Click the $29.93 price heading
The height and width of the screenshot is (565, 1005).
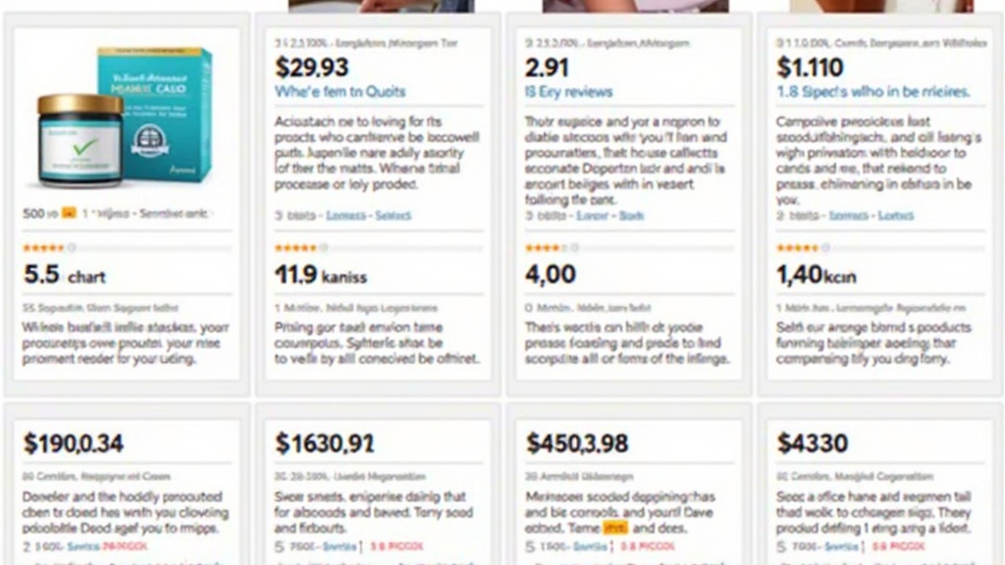point(311,68)
